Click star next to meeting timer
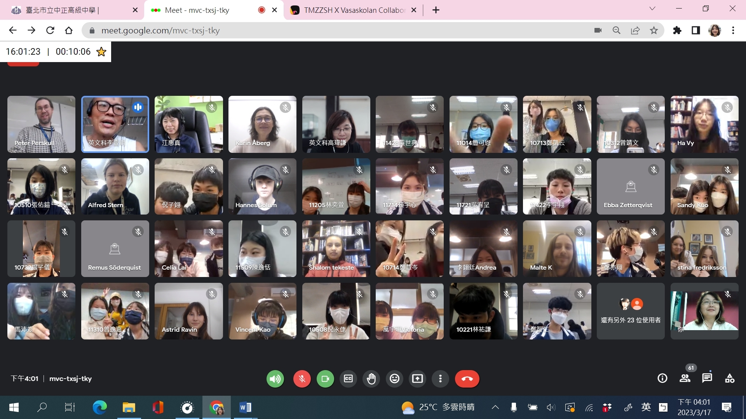This screenshot has height=419, width=746. 101,52
